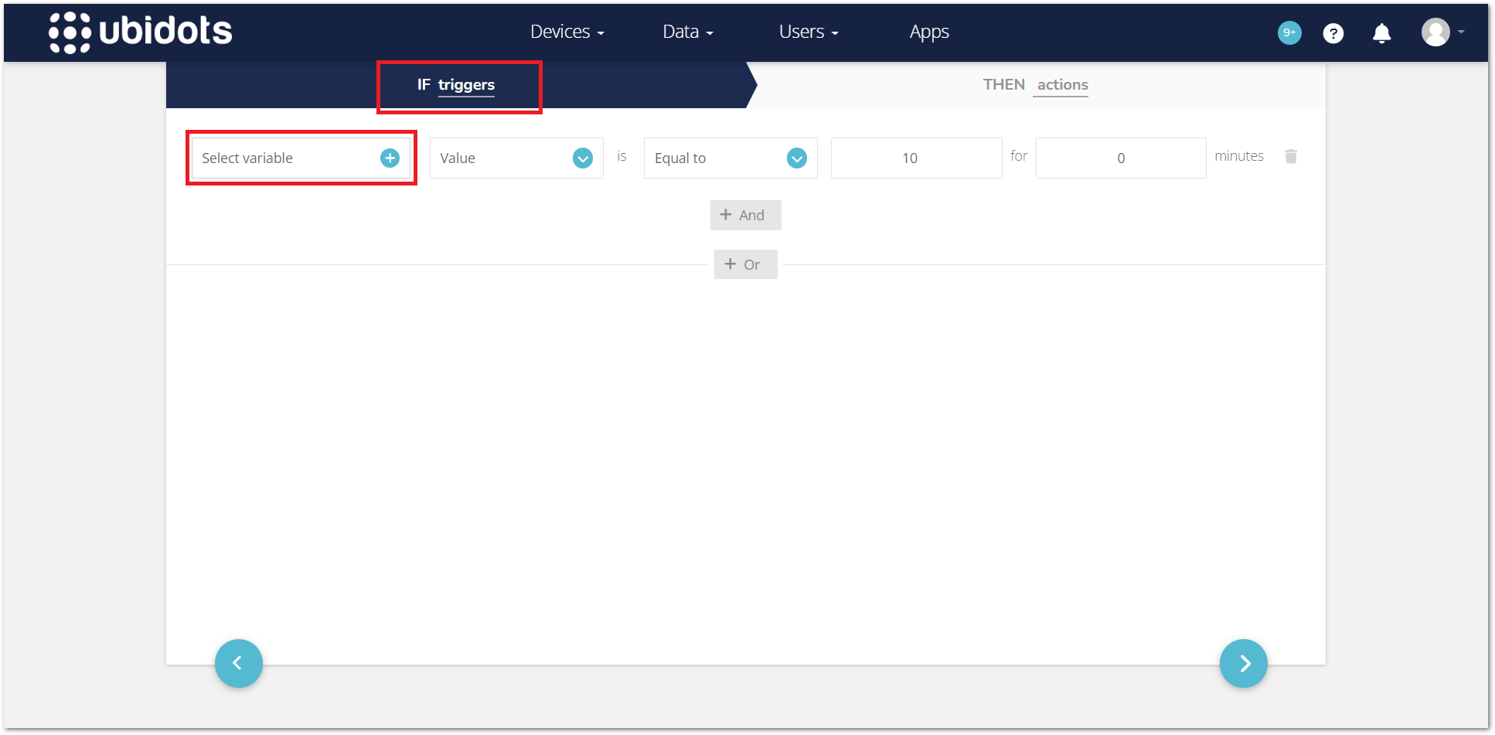Screen dimensions: 1495x735
Task: Add an Or condition
Action: tap(745, 264)
